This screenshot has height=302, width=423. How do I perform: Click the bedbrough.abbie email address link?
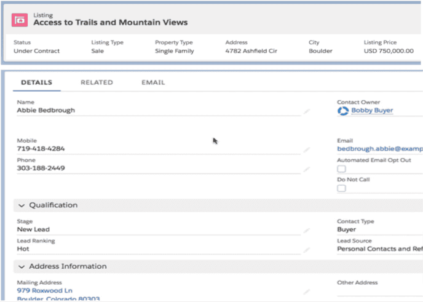[379, 149]
